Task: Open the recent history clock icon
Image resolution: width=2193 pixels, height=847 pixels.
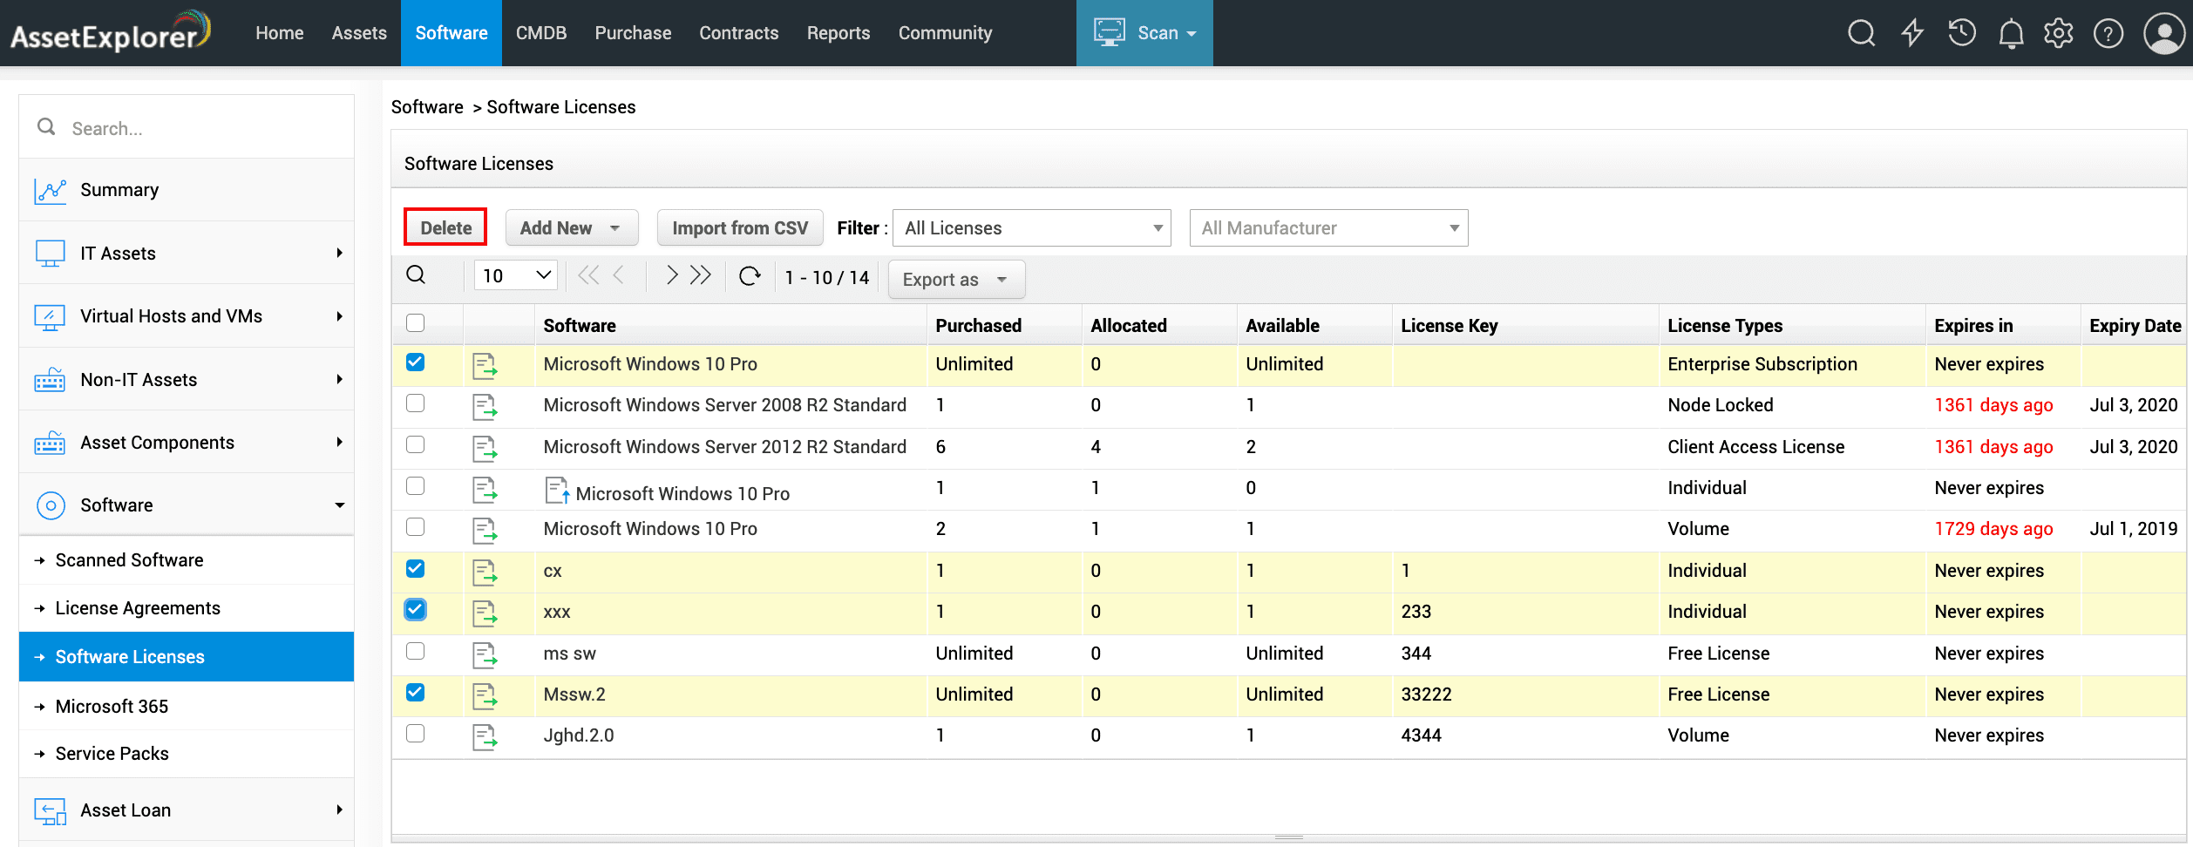Action: point(1962,33)
